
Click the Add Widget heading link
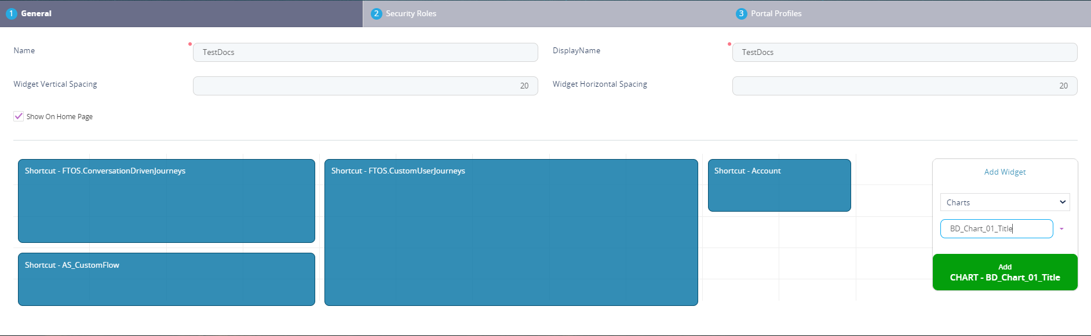coord(1005,172)
